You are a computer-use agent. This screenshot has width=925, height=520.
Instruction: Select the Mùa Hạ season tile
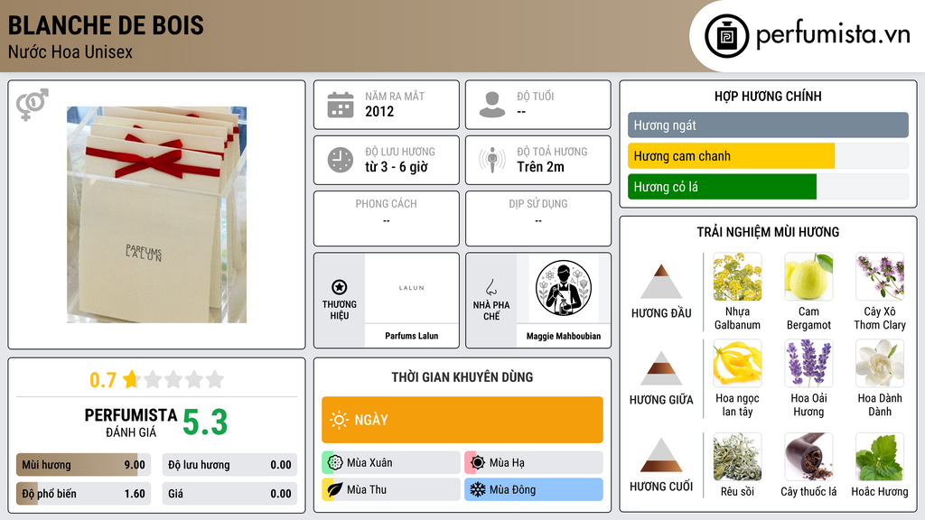click(x=534, y=462)
